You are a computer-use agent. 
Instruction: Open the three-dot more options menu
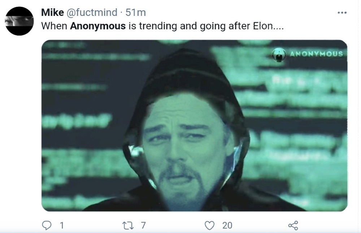[x=342, y=13]
